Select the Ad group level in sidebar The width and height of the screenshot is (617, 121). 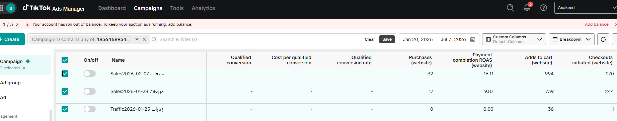point(10,83)
